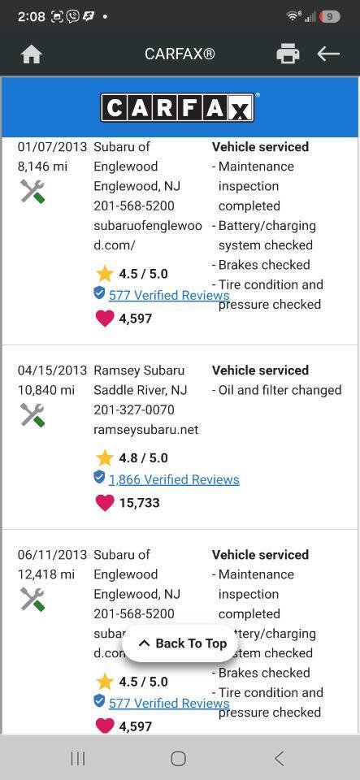
Task: Tap wrench service icon for 04/15/2013
Action: [x=33, y=415]
